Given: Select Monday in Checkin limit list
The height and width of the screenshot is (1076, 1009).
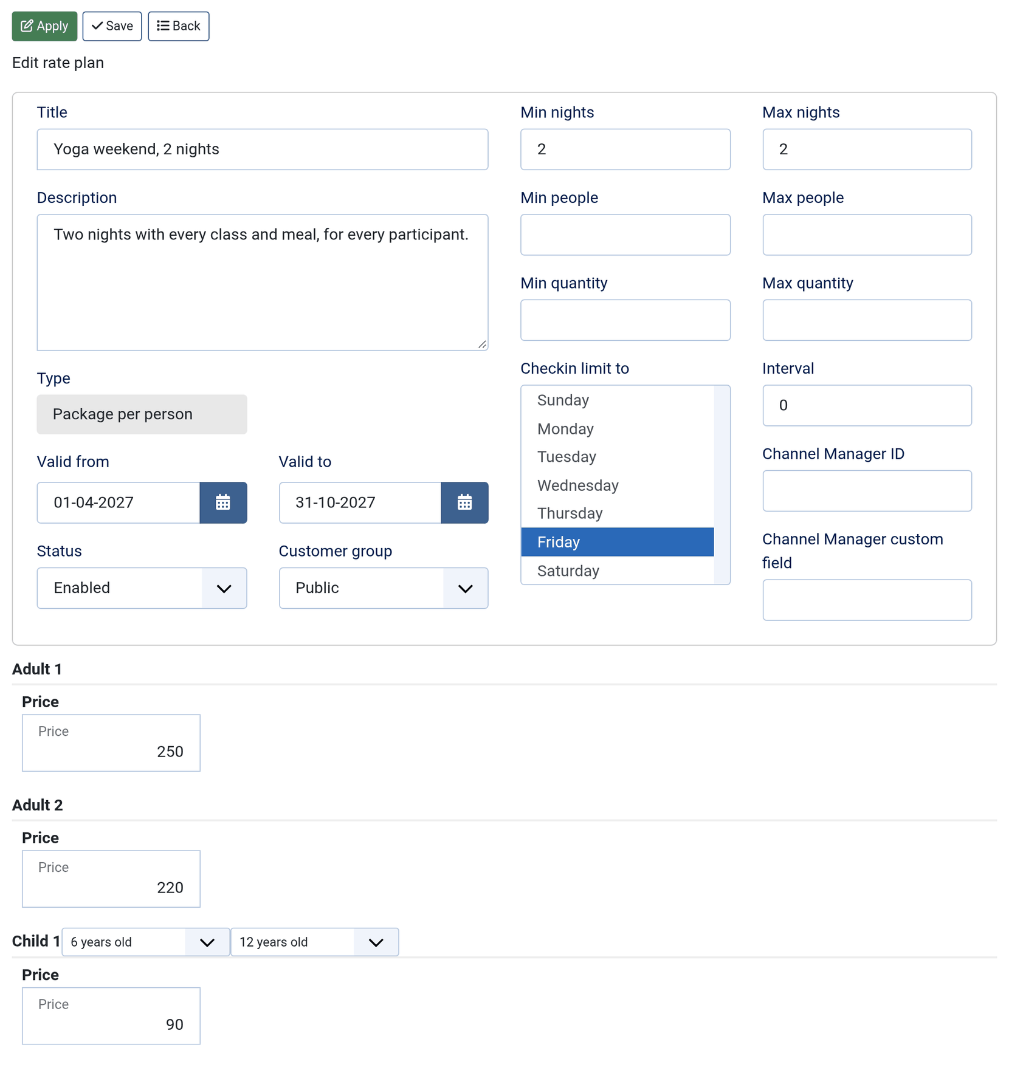Looking at the screenshot, I should (x=617, y=429).
